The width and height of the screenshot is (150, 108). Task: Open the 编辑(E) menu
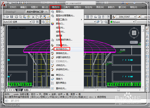tap(23, 7)
